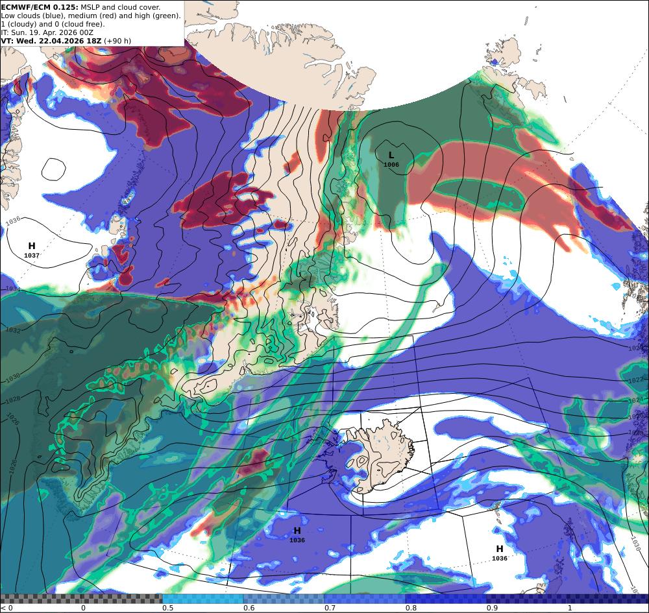Screen dimensions: 649x613
Task: Click the 'Low clouds (blue), medium (red)' legend line
Action: [x=91, y=16]
